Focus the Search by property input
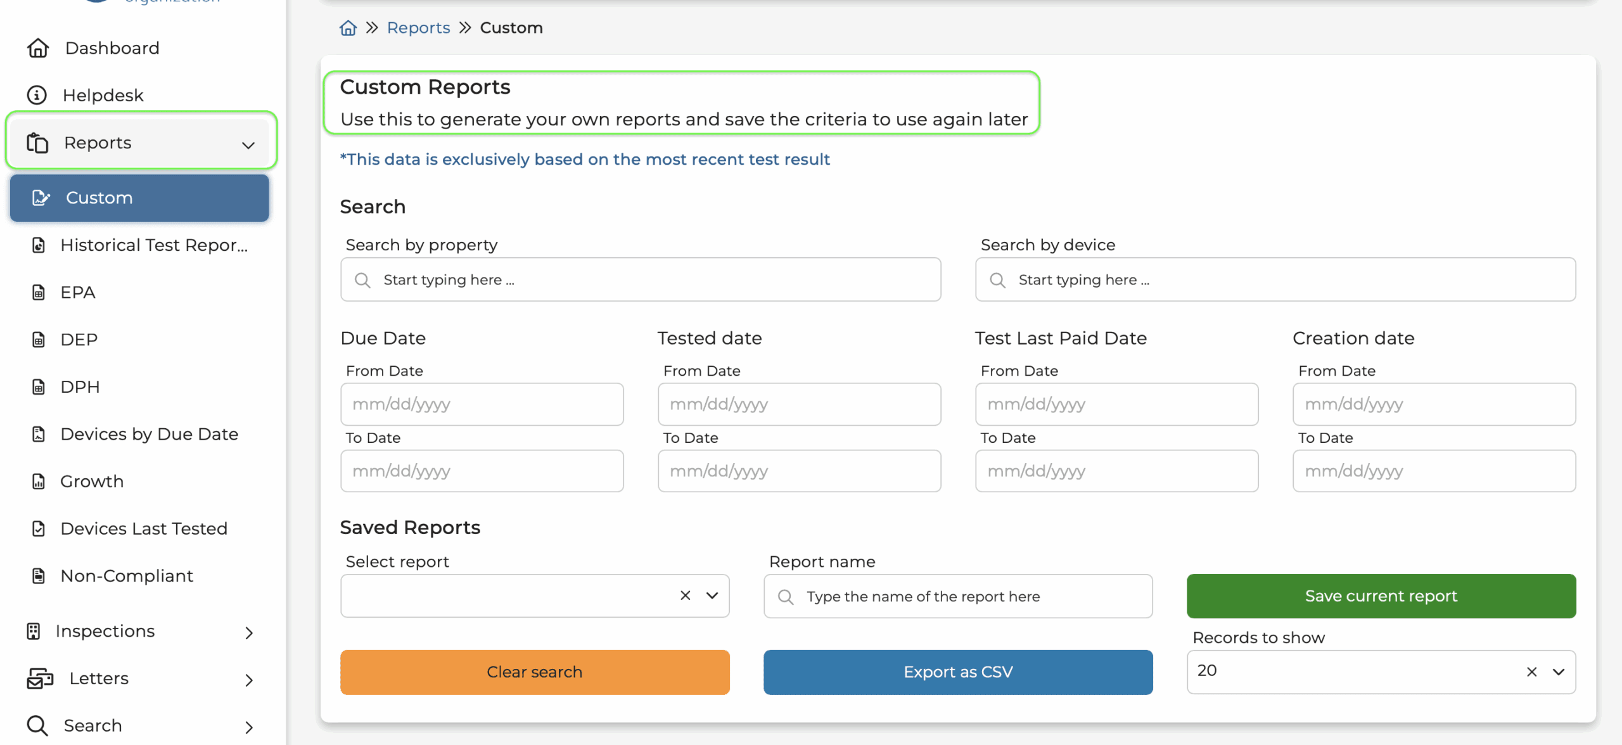1622x745 pixels. tap(641, 279)
